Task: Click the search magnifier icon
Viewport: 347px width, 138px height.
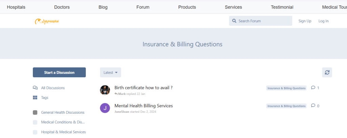Action: tap(234, 21)
